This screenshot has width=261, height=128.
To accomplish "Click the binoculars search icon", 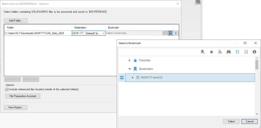I will point(229,52).
